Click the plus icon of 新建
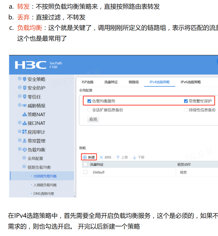218x236 pixels. [85, 157]
